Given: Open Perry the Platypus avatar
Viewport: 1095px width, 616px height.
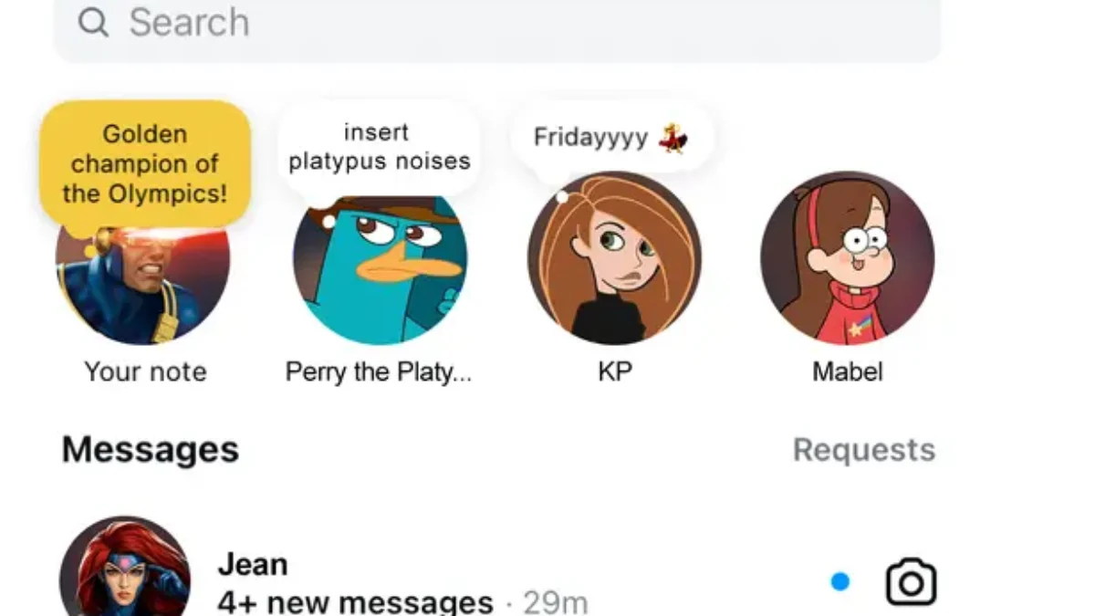Looking at the screenshot, I should (x=380, y=265).
